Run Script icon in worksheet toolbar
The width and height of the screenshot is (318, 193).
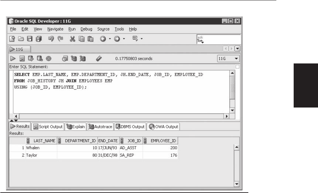(22, 58)
